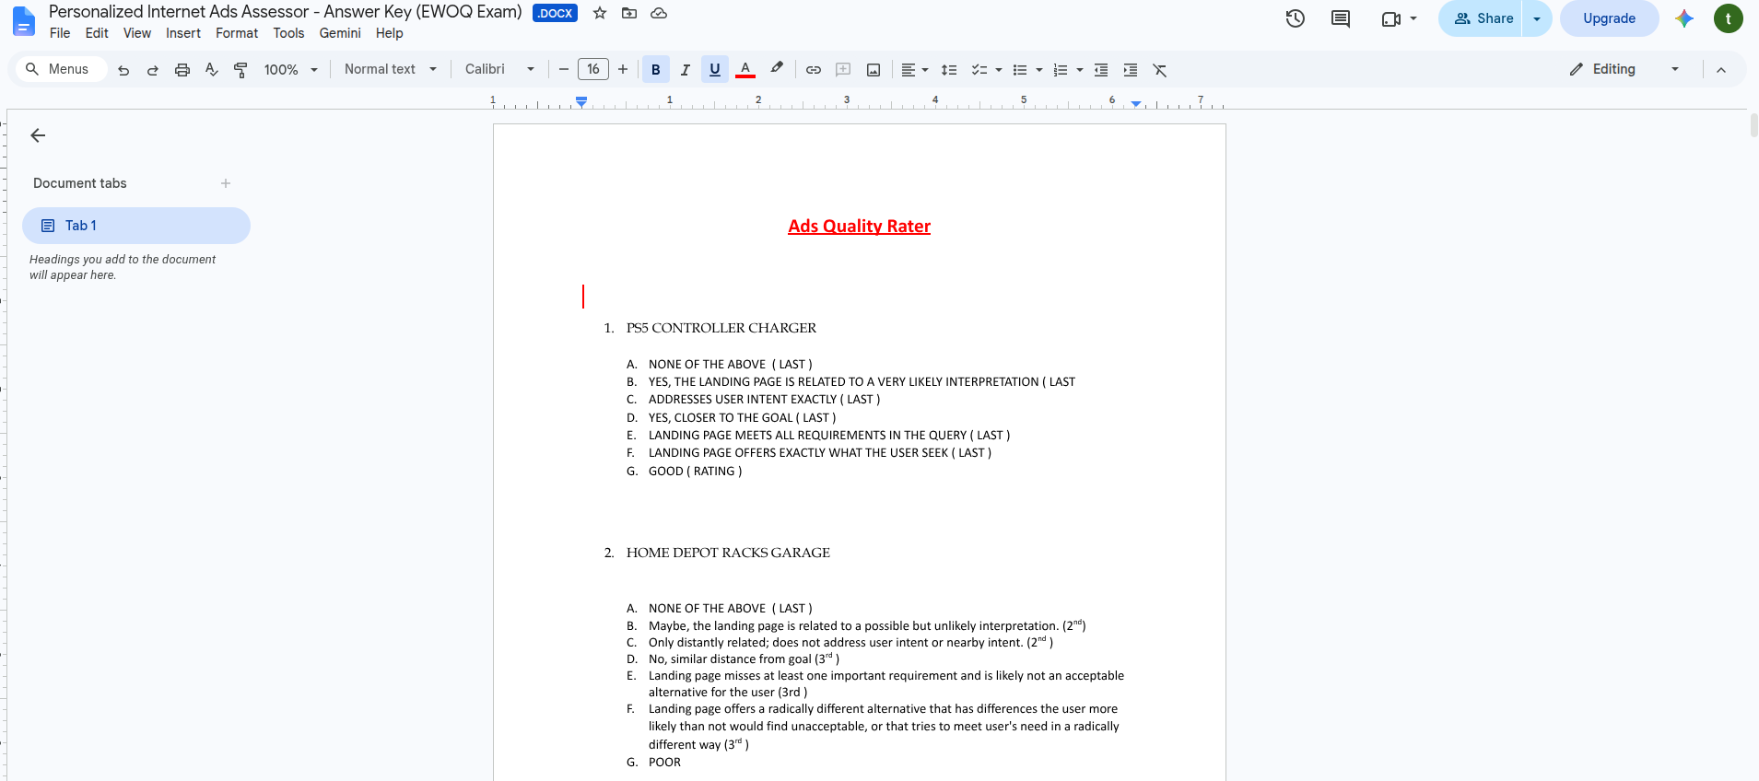Add a comment from toolbar

843,70
